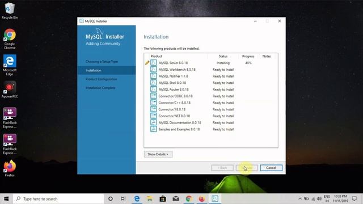The height and width of the screenshot is (204, 363).
Task: Minimize the MySQL Installer window
Action: (255, 21)
